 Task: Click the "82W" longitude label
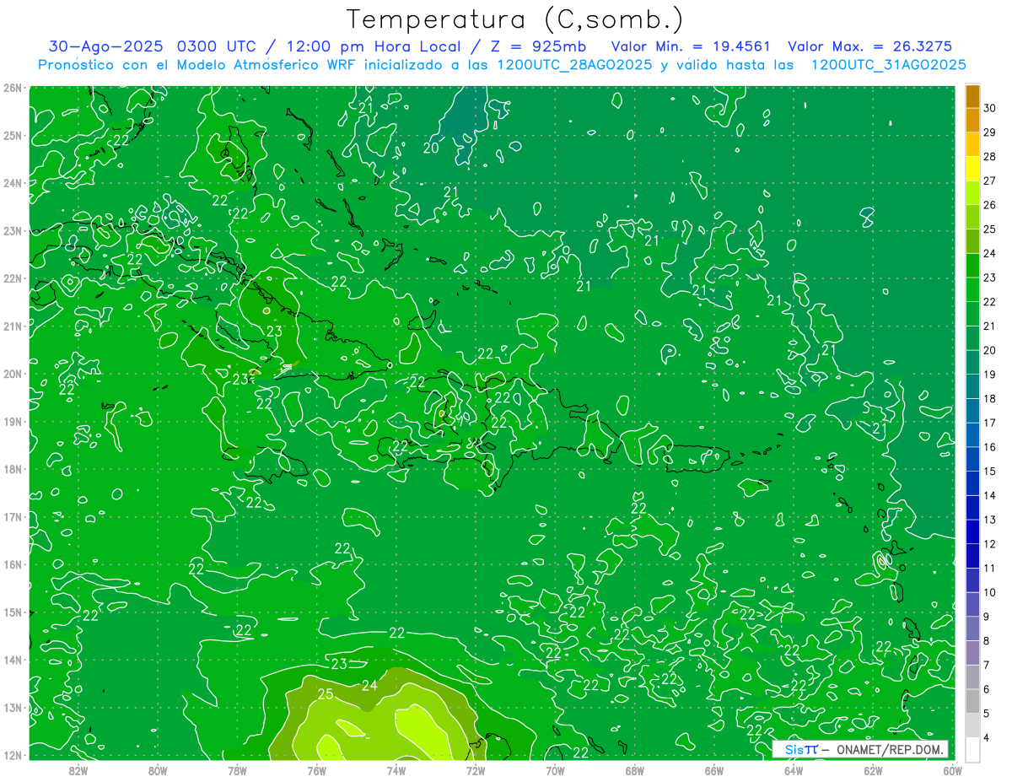(78, 769)
